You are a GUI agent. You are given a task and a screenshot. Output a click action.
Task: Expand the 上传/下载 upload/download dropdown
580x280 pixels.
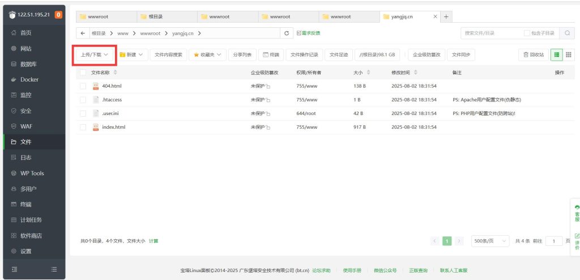(x=95, y=55)
